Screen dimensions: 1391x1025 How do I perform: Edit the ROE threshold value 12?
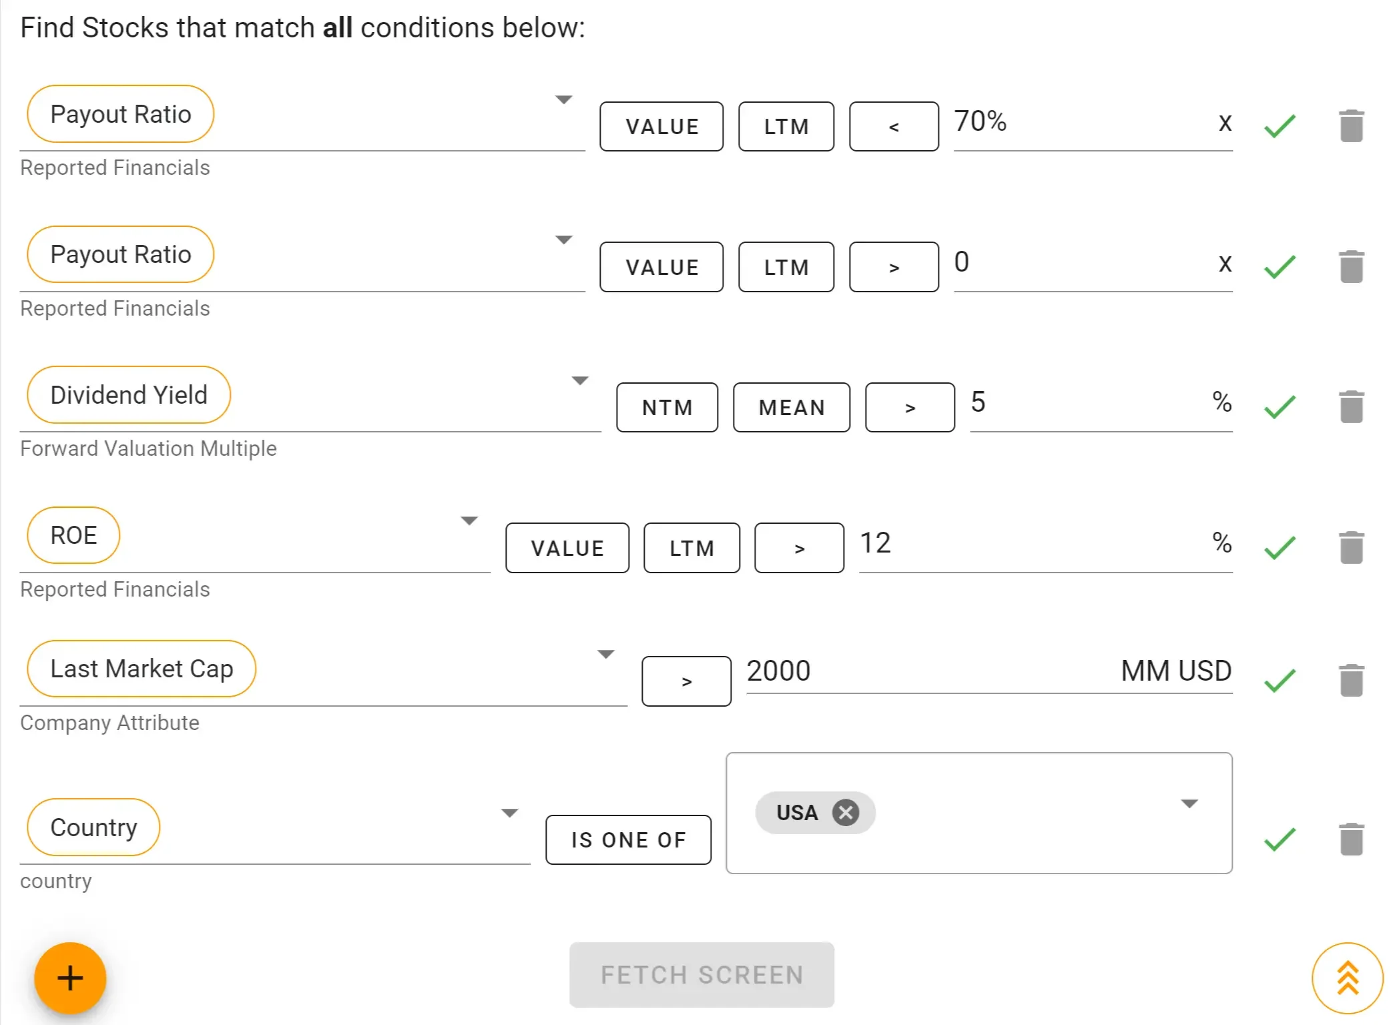point(1028,543)
